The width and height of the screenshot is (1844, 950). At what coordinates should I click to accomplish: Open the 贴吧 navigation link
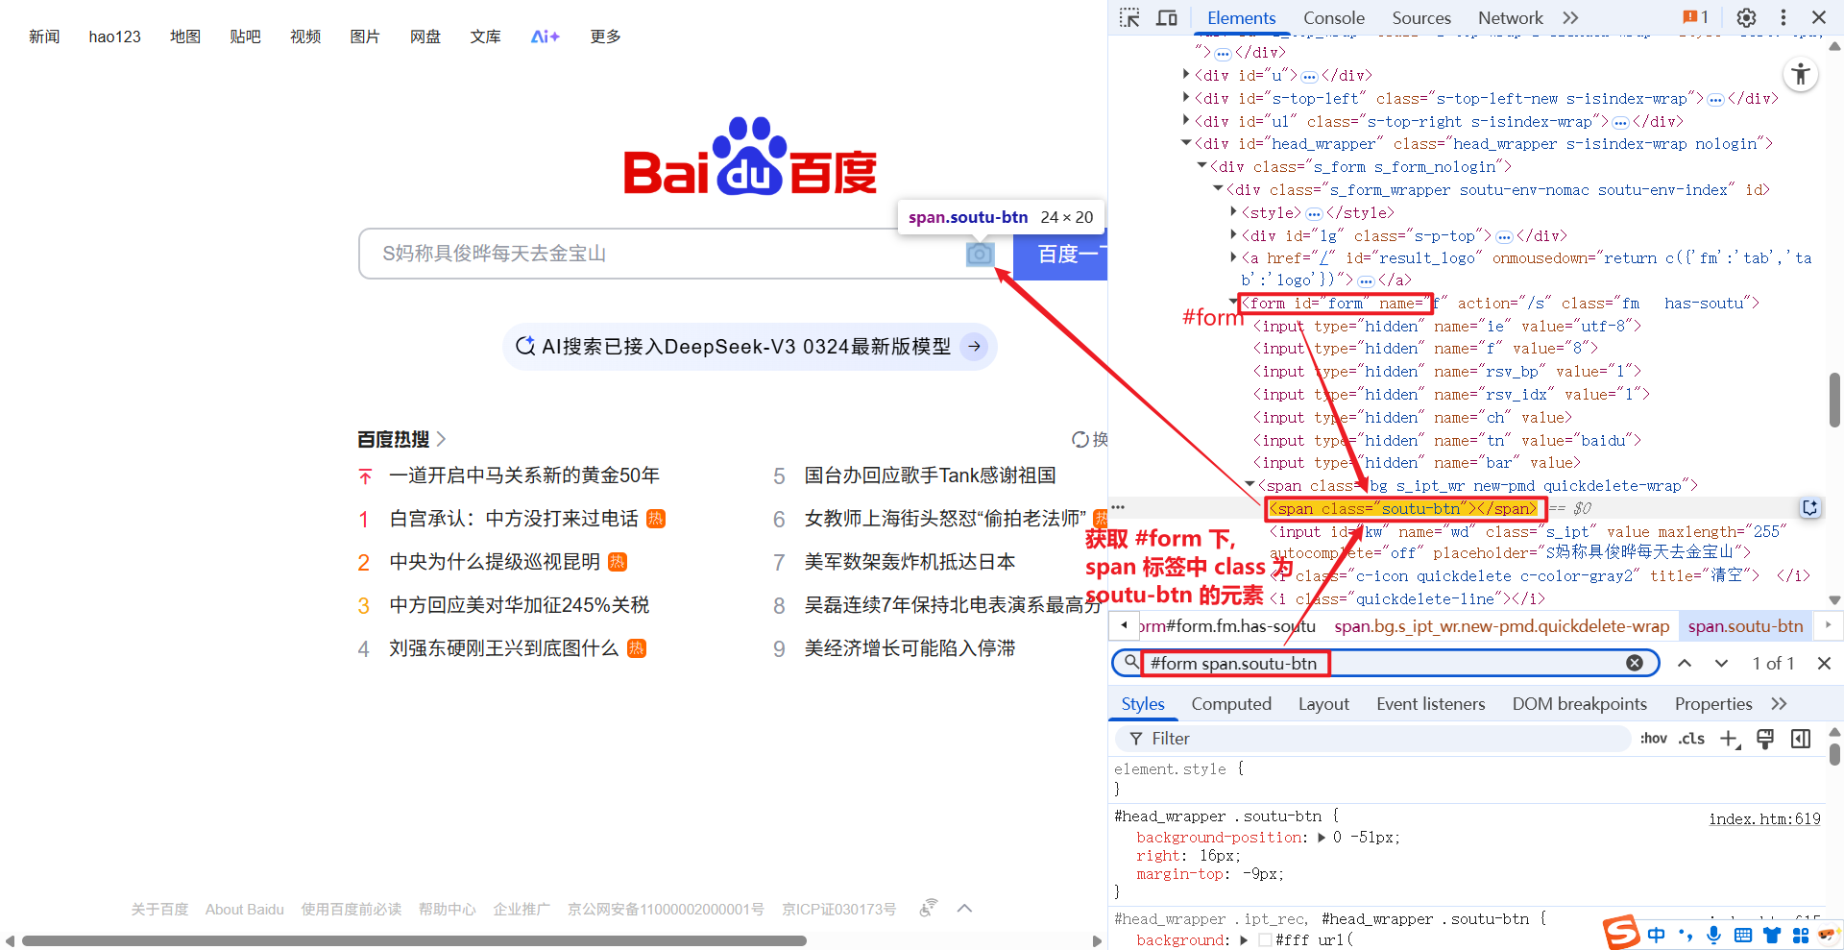click(245, 37)
